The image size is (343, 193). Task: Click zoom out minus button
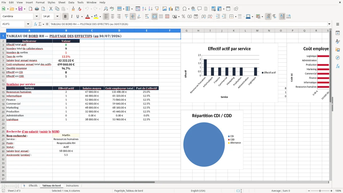point(309,191)
